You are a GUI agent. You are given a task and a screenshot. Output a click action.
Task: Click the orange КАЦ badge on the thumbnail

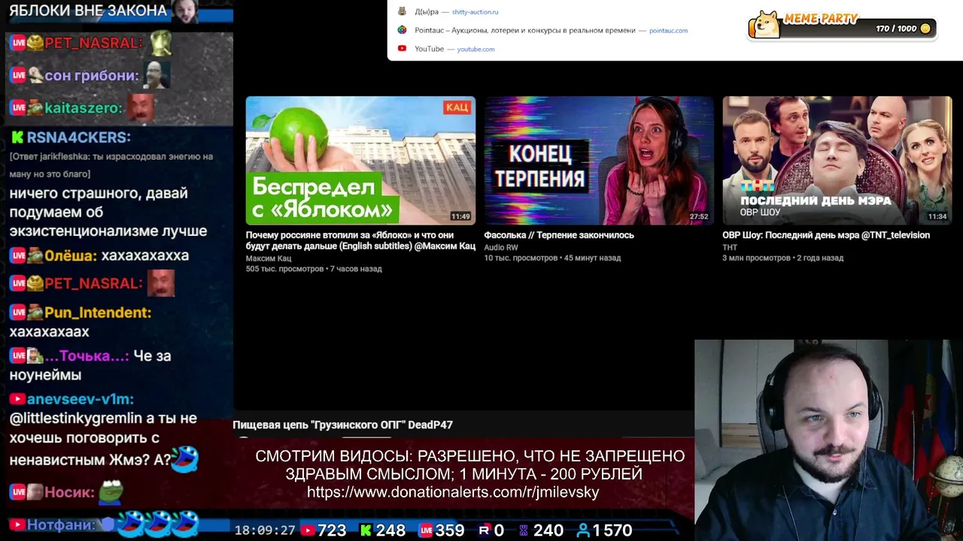click(457, 107)
